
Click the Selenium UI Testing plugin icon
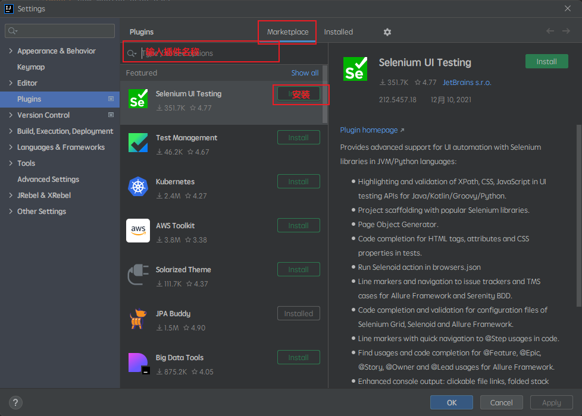137,99
